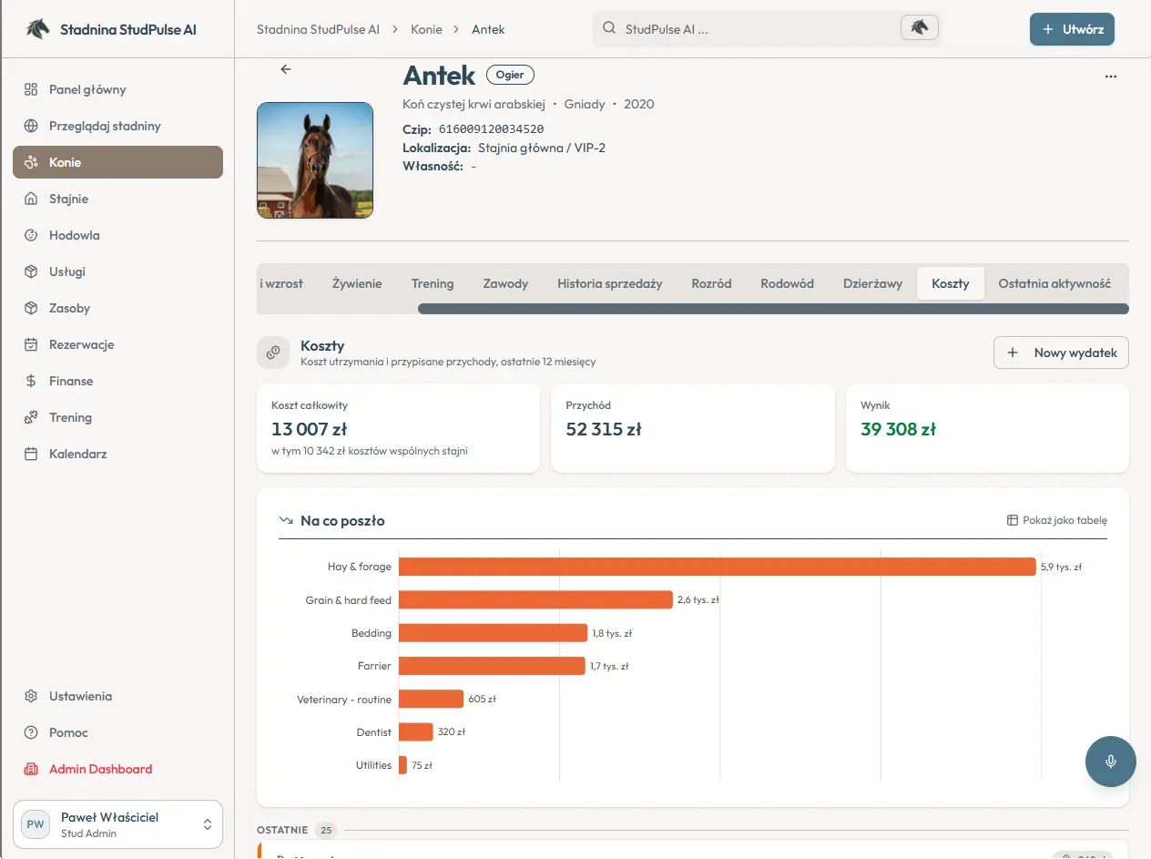Viewport: 1151px width, 859px height.
Task: Select the Rodowód tab
Action: pos(787,283)
